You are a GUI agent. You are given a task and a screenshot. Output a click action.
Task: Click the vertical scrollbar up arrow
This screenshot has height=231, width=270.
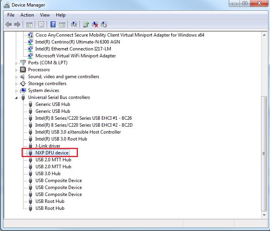coord(264,35)
